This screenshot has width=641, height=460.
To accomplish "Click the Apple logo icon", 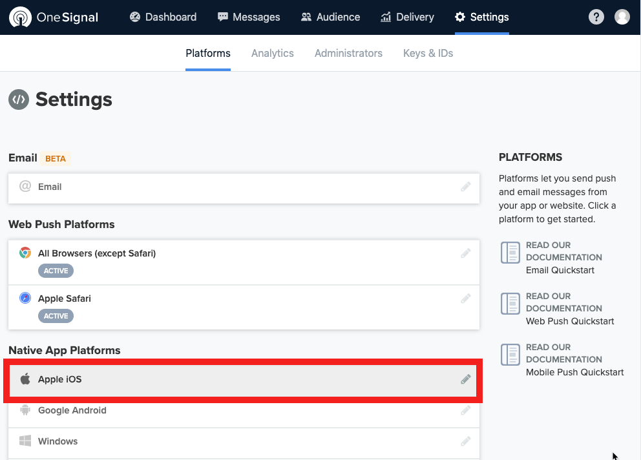I will [25, 379].
